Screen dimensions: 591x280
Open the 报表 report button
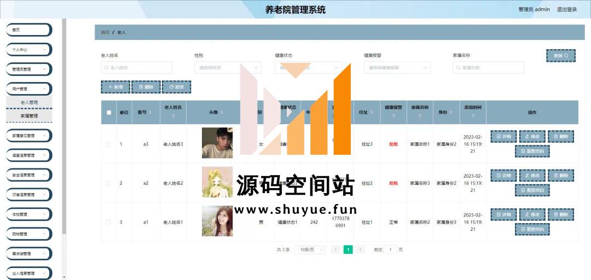[176, 86]
